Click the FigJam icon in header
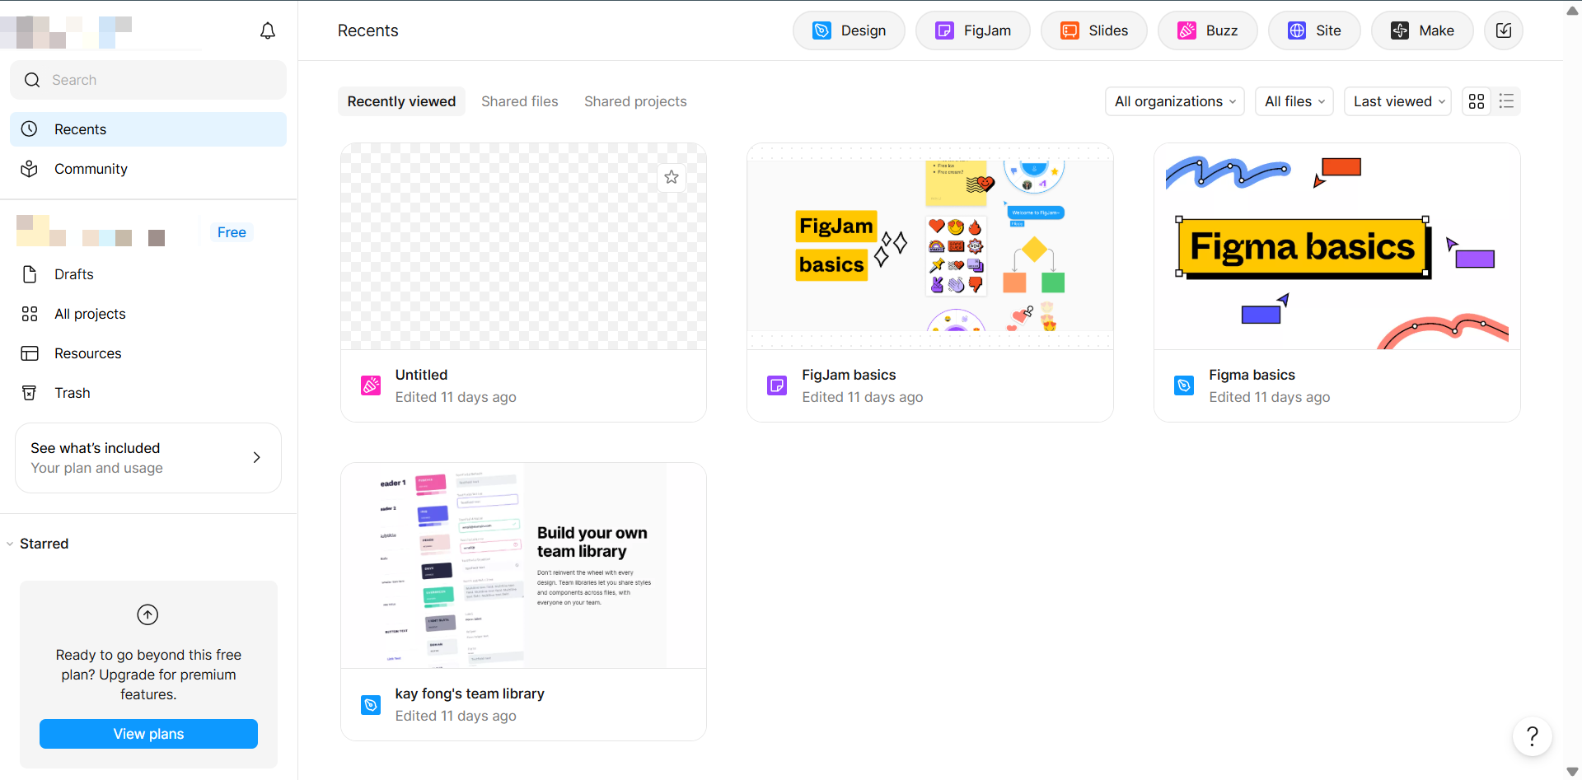Image resolution: width=1582 pixels, height=780 pixels. 944,30
